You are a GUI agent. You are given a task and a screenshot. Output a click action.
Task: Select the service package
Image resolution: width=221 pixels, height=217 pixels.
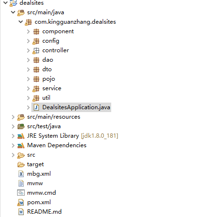click(52, 88)
